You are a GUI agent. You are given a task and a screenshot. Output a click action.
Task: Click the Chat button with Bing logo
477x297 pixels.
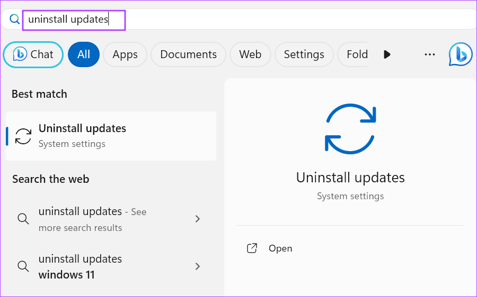click(x=33, y=54)
